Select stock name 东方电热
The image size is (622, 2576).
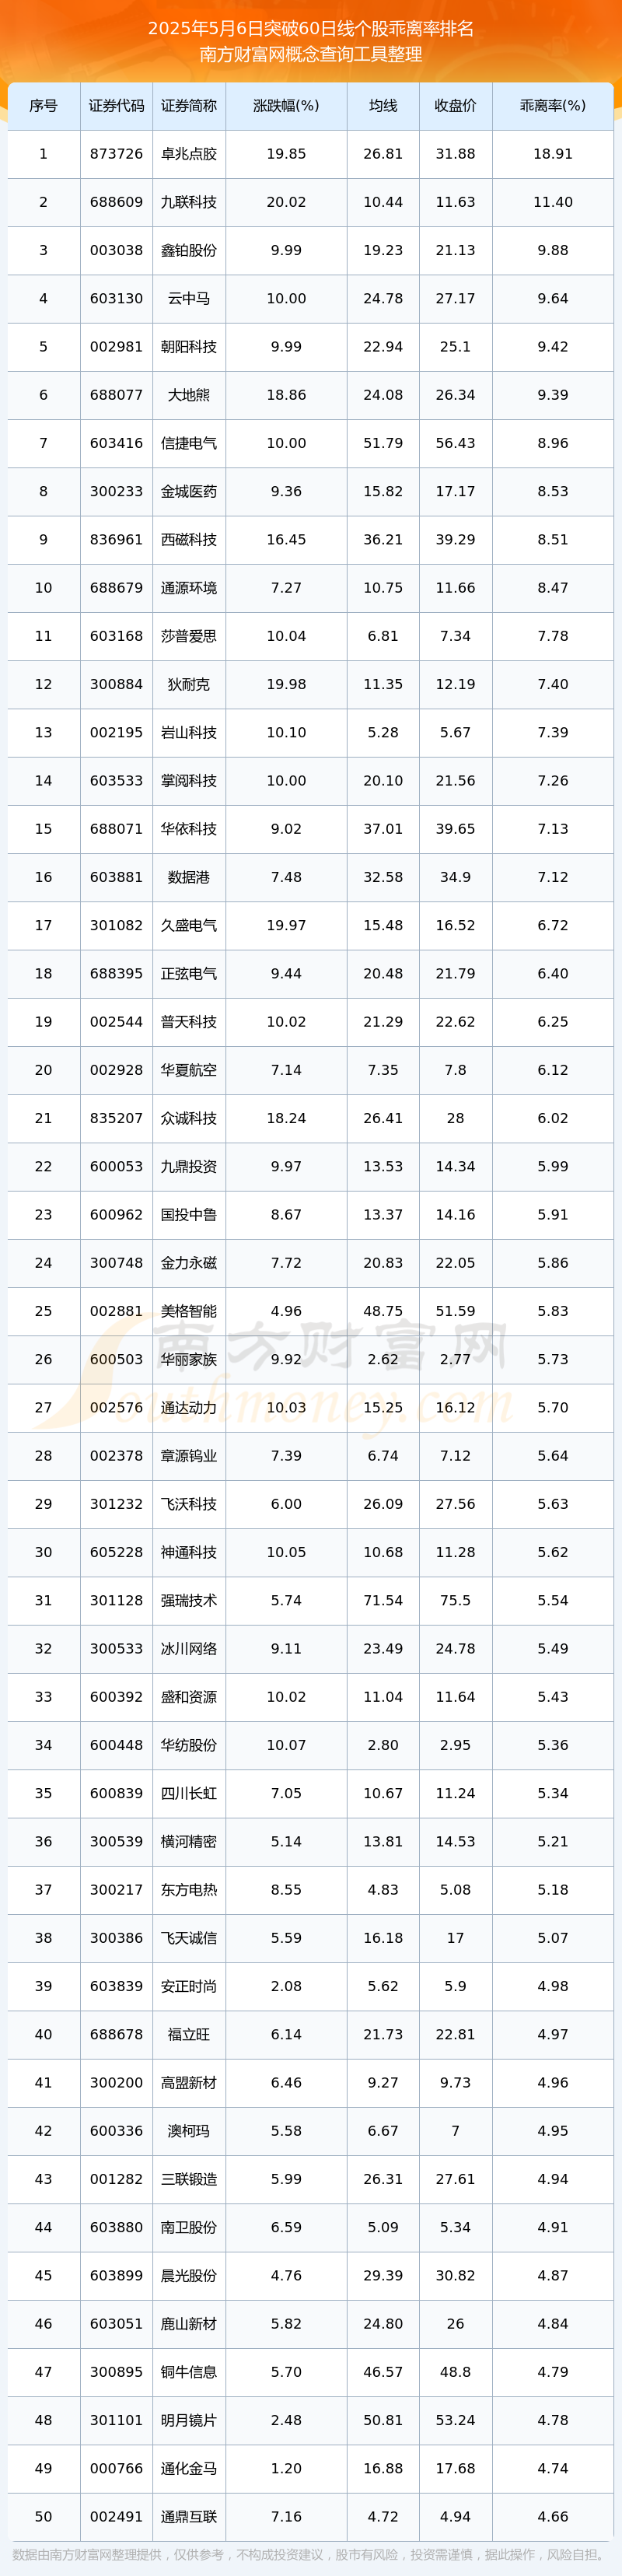(189, 1889)
